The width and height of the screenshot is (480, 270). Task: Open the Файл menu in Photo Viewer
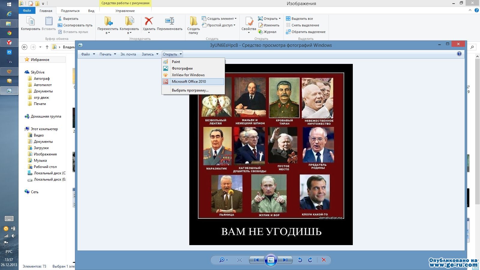(88, 54)
